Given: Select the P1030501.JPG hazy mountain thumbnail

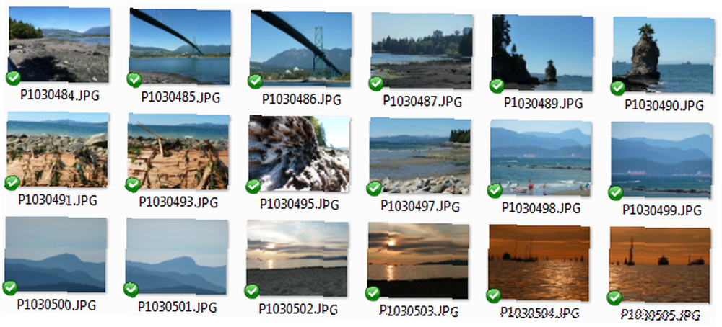Looking at the screenshot, I should coord(176,256).
